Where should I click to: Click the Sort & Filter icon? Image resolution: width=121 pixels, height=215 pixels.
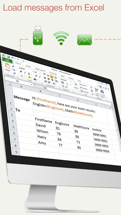(x=97, y=90)
